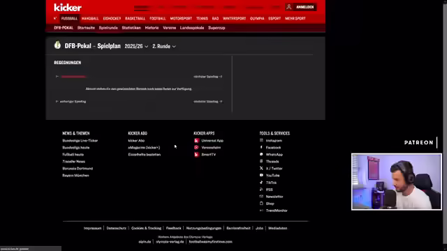Select the Olympia tab
447x251 pixels.
(257, 19)
